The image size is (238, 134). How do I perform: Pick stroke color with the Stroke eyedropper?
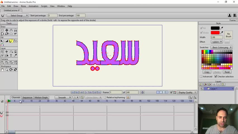point(222,33)
